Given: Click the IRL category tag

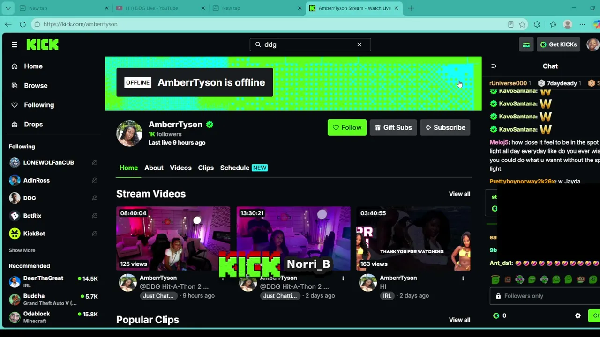Looking at the screenshot, I should tap(387, 296).
